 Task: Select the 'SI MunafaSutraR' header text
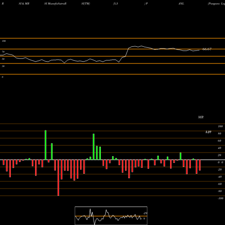click(55, 4)
